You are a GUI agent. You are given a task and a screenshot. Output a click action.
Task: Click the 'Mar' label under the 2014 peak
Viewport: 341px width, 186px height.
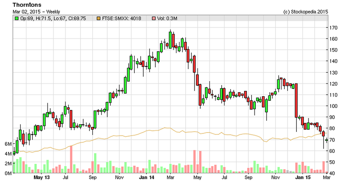tap(170, 177)
